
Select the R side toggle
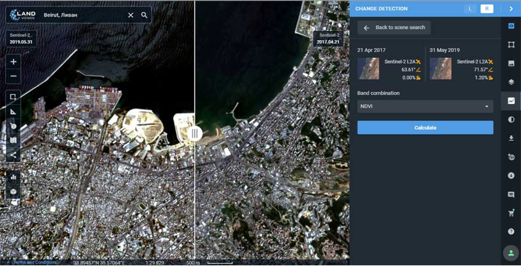(487, 9)
